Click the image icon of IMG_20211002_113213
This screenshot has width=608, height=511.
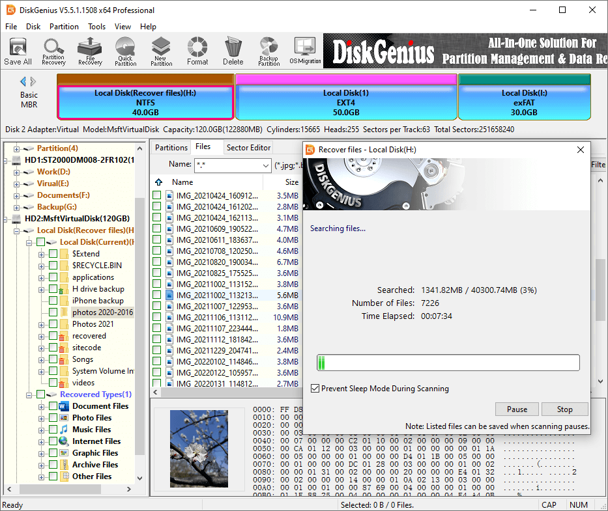coord(169,296)
